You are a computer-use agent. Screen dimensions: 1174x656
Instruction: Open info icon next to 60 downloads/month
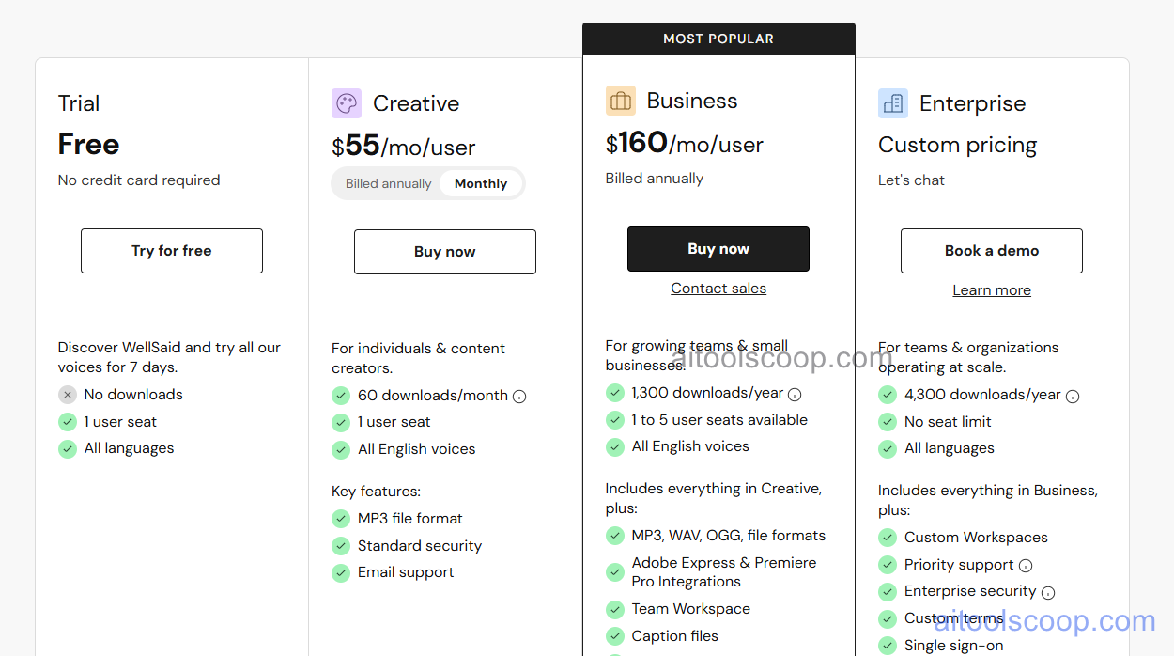point(519,397)
